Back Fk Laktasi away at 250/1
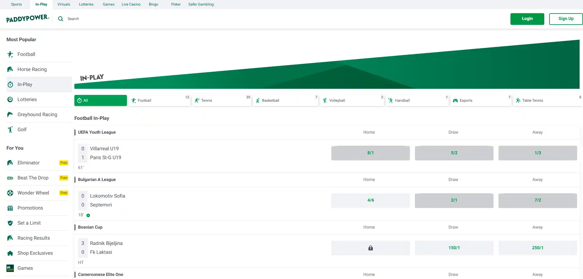Viewport: 583px width, 279px height. coord(538,248)
